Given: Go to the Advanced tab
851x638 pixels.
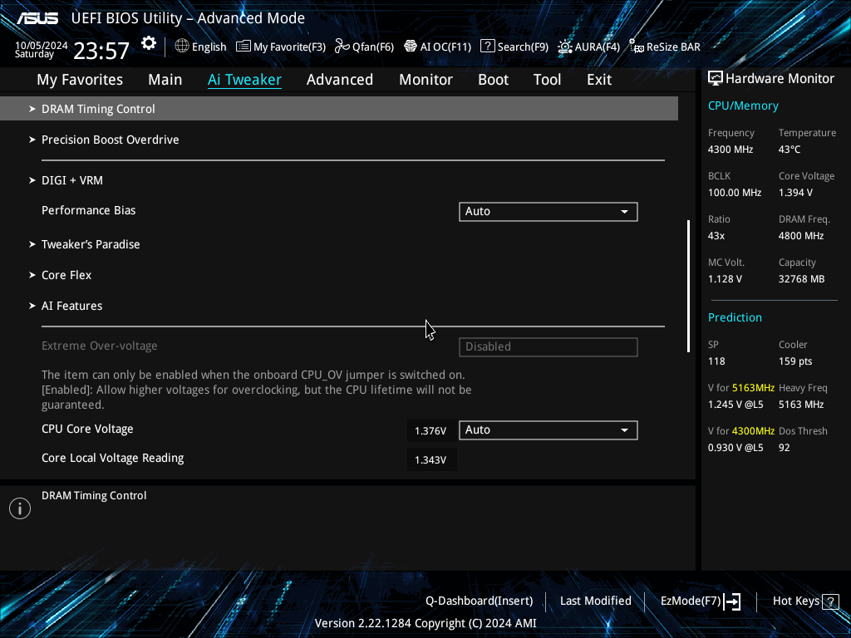Looking at the screenshot, I should click(x=340, y=79).
